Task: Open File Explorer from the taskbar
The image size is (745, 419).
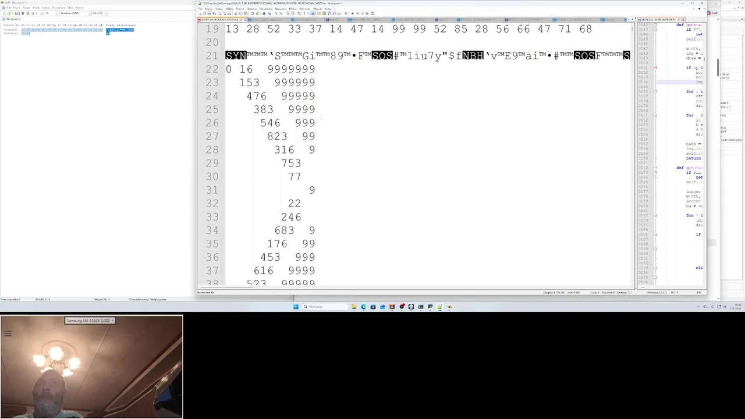Action: (354, 307)
